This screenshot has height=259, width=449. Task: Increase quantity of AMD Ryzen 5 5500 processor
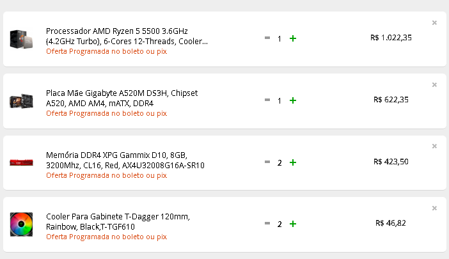pyautogui.click(x=293, y=38)
